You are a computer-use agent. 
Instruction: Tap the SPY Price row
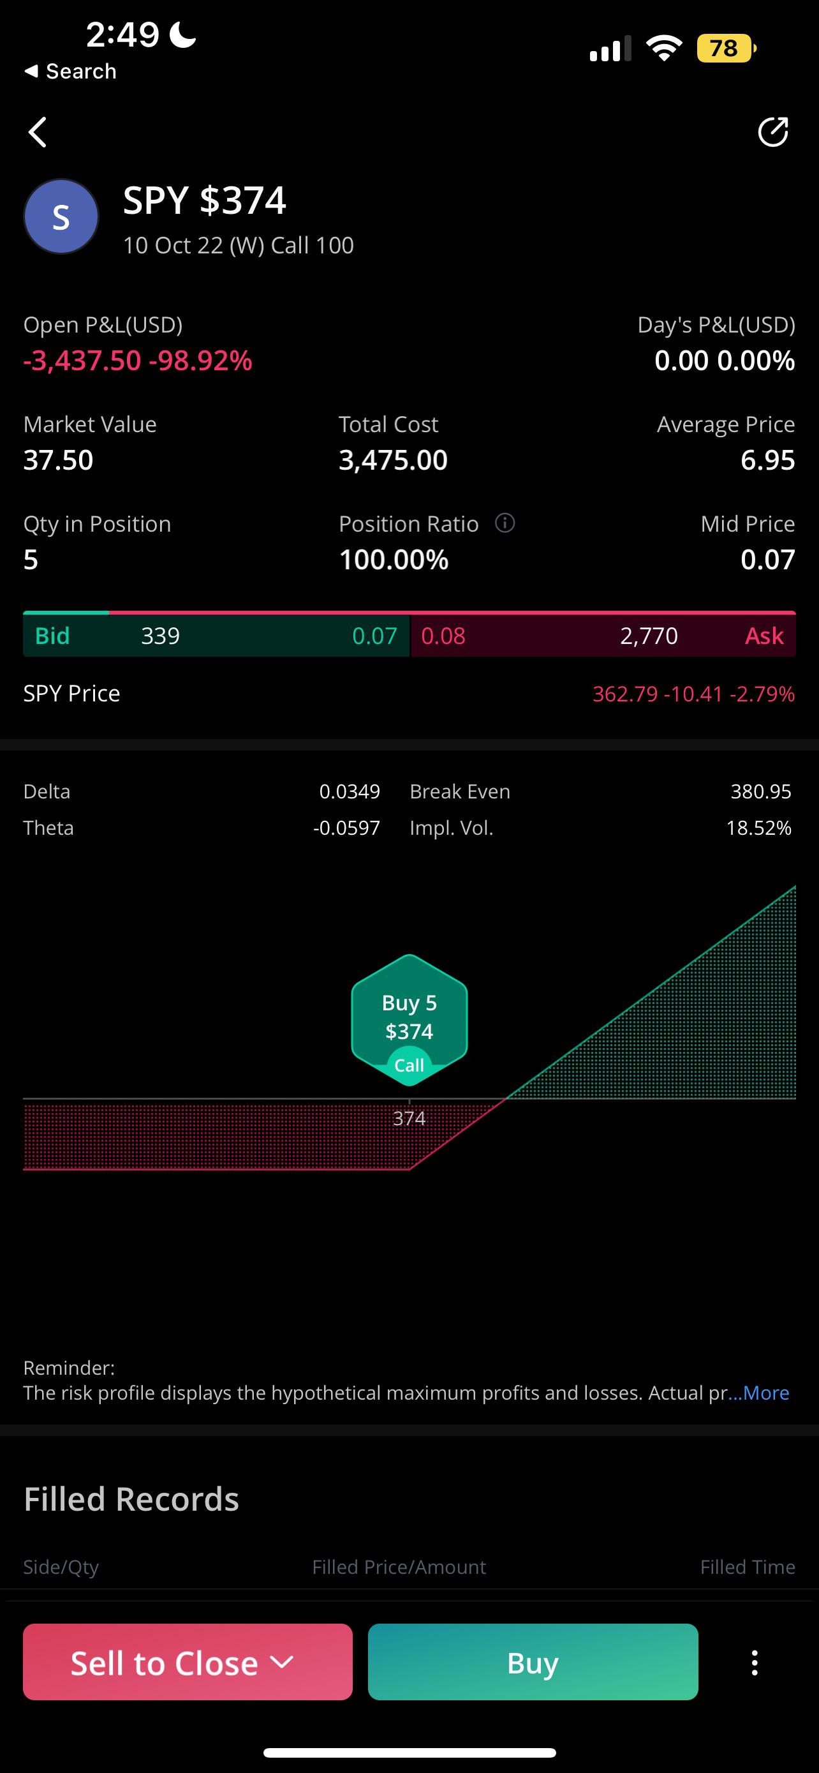point(409,693)
